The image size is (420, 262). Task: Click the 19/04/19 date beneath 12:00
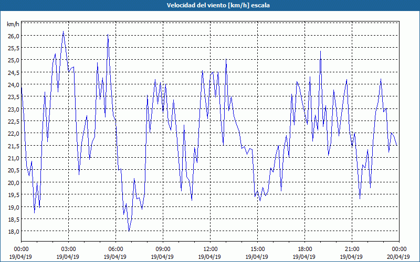pyautogui.click(x=209, y=257)
